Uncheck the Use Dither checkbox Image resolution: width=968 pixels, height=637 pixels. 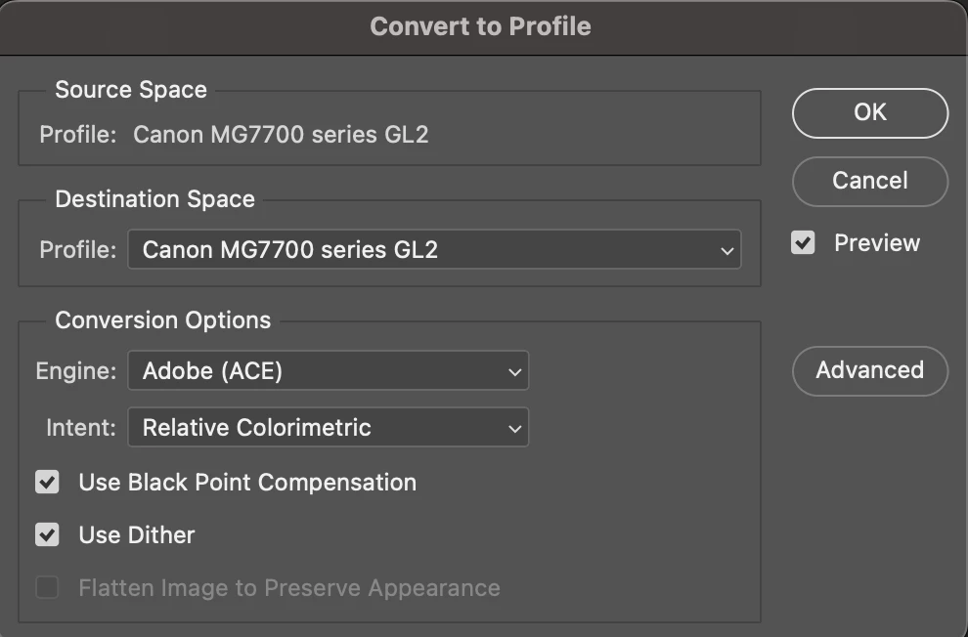point(47,534)
